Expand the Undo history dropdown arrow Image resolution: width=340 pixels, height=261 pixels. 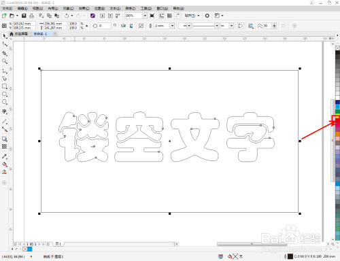tap(72, 16)
